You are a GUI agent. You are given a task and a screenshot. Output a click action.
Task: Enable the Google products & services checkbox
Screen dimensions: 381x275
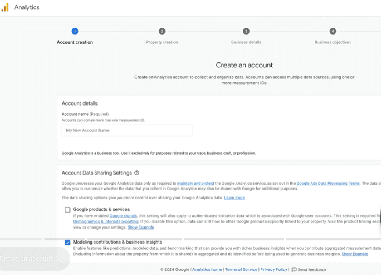(67, 210)
